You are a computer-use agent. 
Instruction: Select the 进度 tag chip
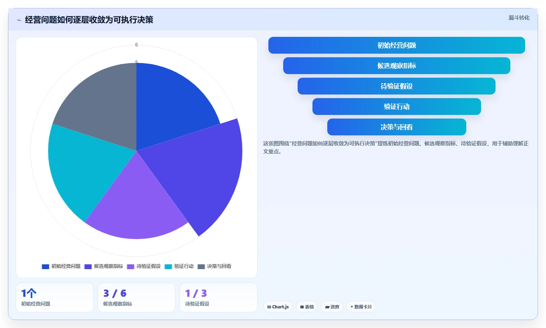point(332,307)
